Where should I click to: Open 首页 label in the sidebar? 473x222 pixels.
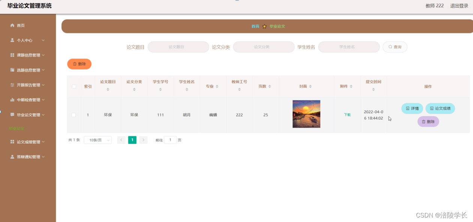pyautogui.click(x=21, y=25)
